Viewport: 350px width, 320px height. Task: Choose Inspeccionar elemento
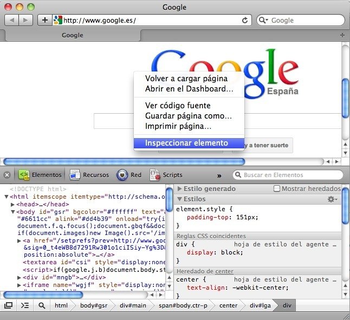click(189, 143)
